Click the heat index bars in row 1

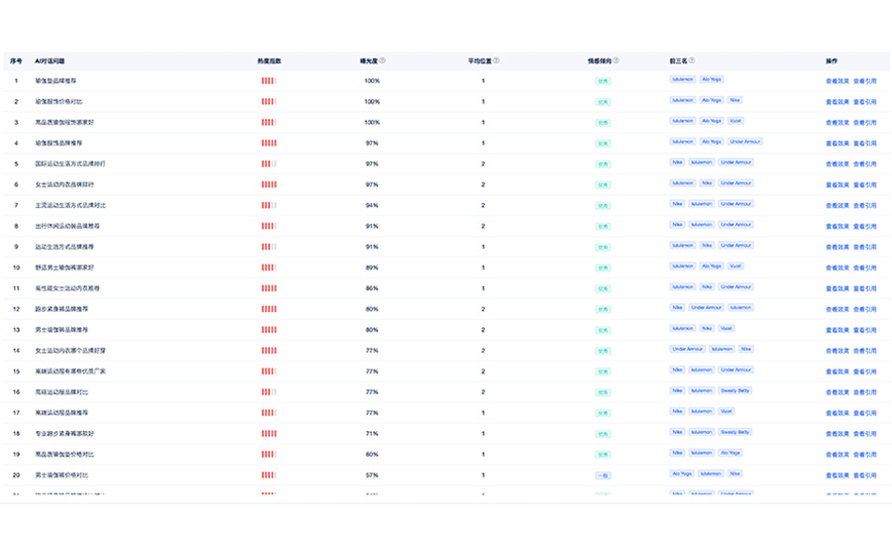click(269, 81)
